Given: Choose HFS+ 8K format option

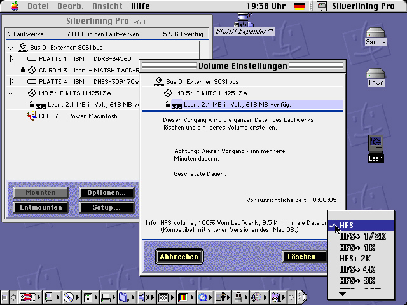Looking at the screenshot, I should 361,281.
